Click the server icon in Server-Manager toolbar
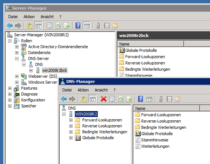Image resolution: width=210 pixels, height=164 pixels. [98, 26]
